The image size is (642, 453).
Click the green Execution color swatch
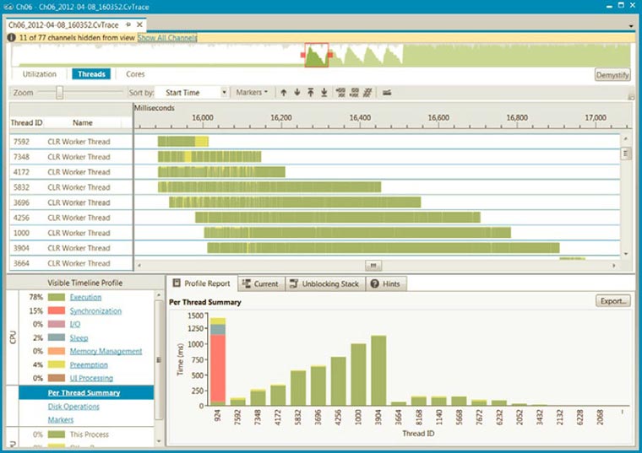click(56, 298)
